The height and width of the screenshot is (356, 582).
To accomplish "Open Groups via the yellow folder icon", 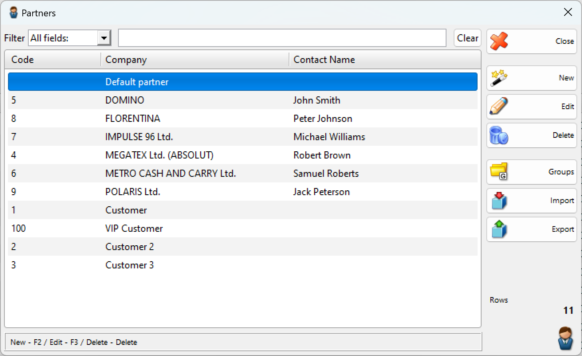I will click(x=499, y=172).
